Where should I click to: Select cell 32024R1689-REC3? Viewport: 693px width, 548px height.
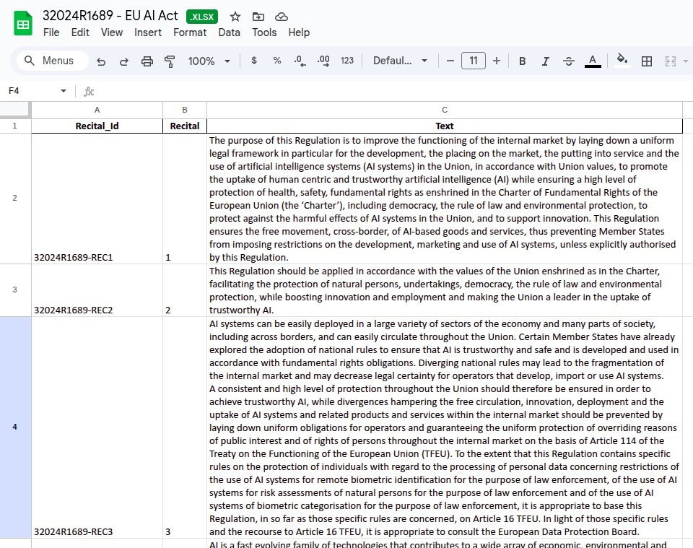(x=97, y=427)
